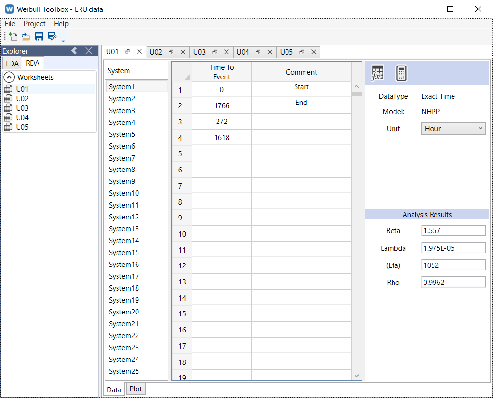Screen dimensions: 493x398
Task: Select worksheet U04 in the Explorer tree
Action: pos(22,117)
